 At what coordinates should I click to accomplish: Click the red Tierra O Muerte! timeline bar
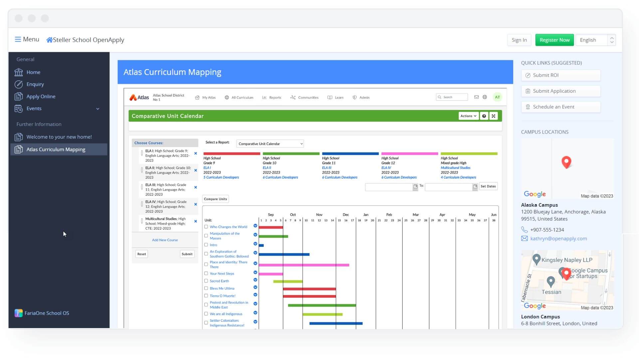tap(309, 296)
